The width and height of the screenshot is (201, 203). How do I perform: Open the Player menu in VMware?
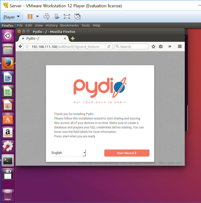11,17
